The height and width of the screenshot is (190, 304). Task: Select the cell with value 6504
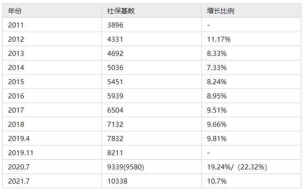click(115, 110)
